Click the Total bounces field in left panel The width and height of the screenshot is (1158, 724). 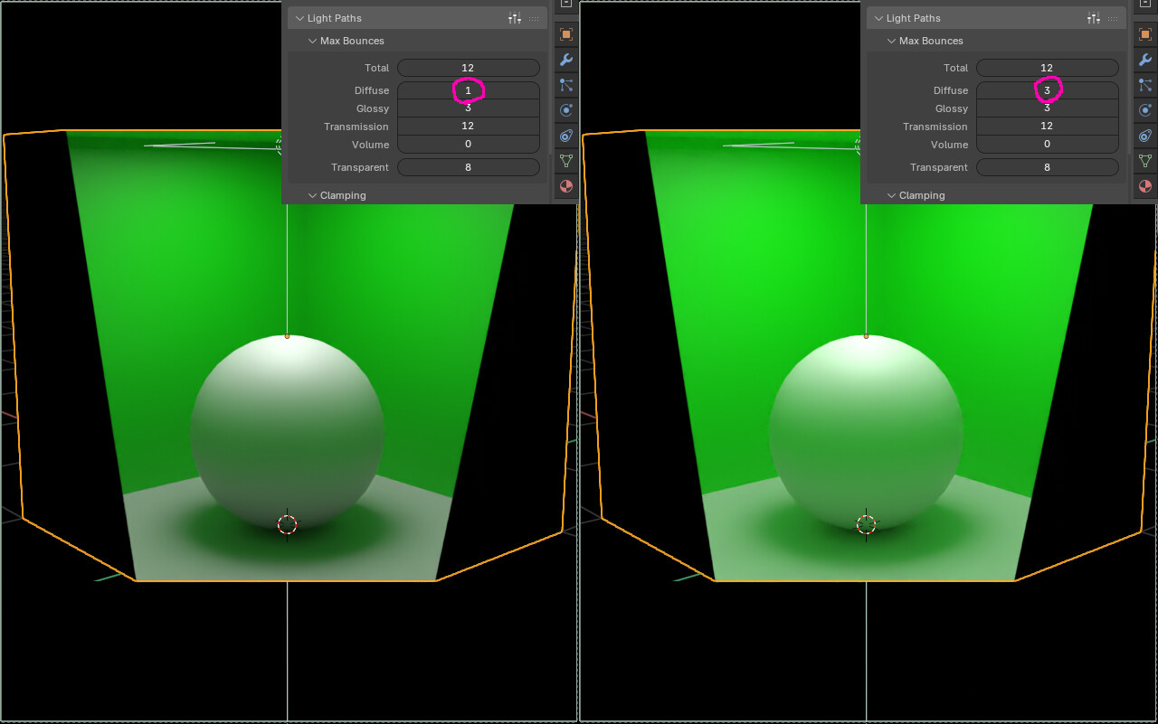coord(469,68)
